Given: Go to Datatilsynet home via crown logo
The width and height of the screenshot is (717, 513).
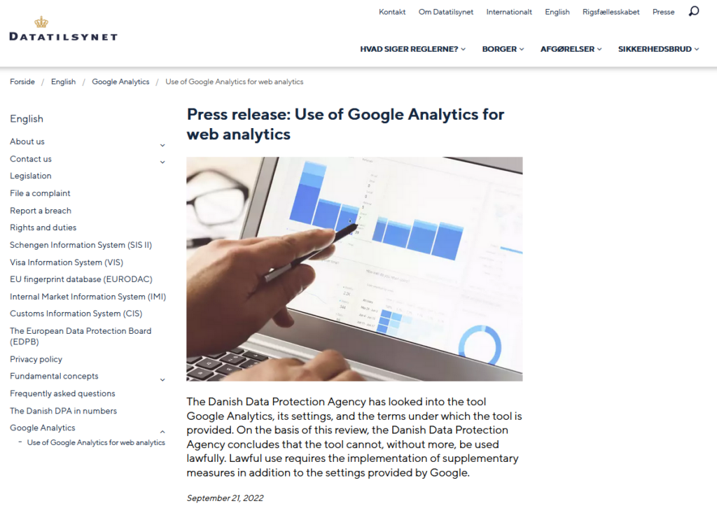Looking at the screenshot, I should point(64,29).
